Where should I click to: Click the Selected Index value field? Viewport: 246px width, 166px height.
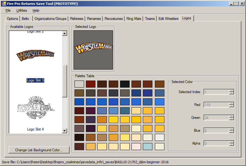216,92
